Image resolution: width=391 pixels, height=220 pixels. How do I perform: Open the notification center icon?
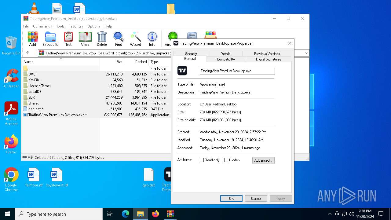[381, 214]
